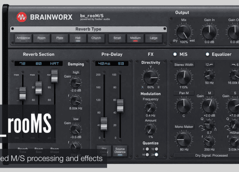
Task: Click the Damping high label box
Action: 76,72
